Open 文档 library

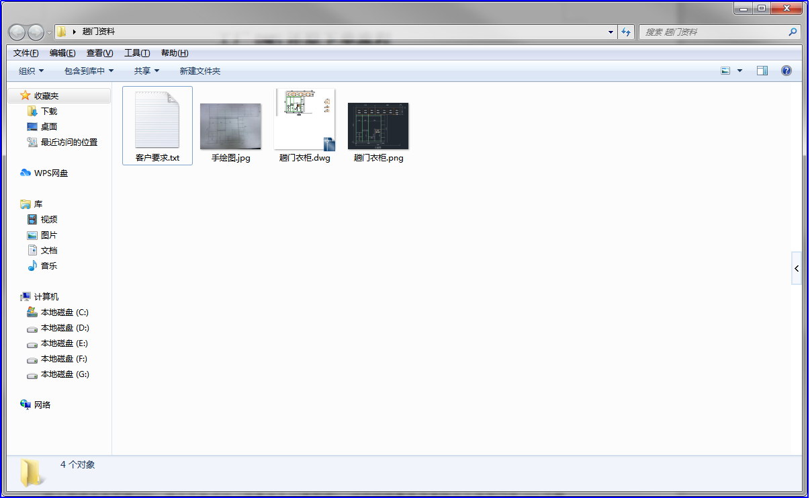coord(49,251)
